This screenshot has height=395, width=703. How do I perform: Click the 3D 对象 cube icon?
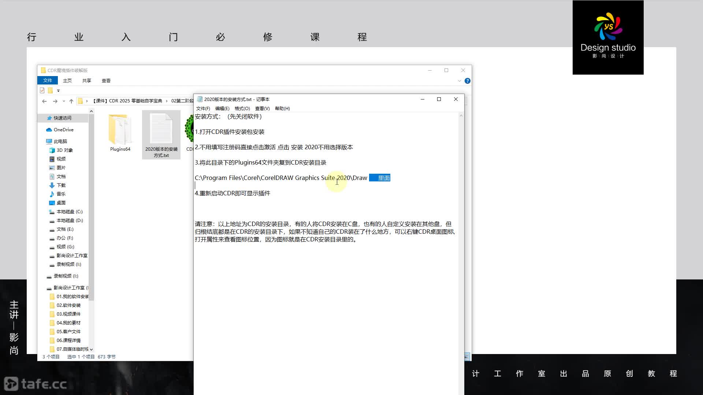(x=52, y=150)
